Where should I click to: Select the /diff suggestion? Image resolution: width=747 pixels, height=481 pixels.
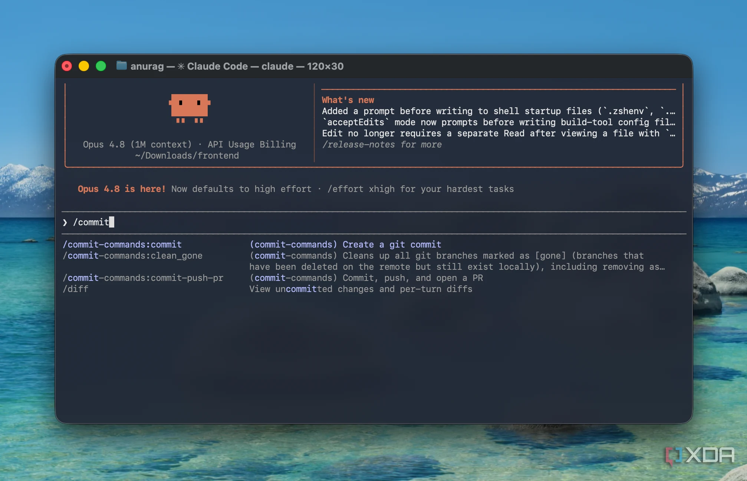(x=75, y=289)
